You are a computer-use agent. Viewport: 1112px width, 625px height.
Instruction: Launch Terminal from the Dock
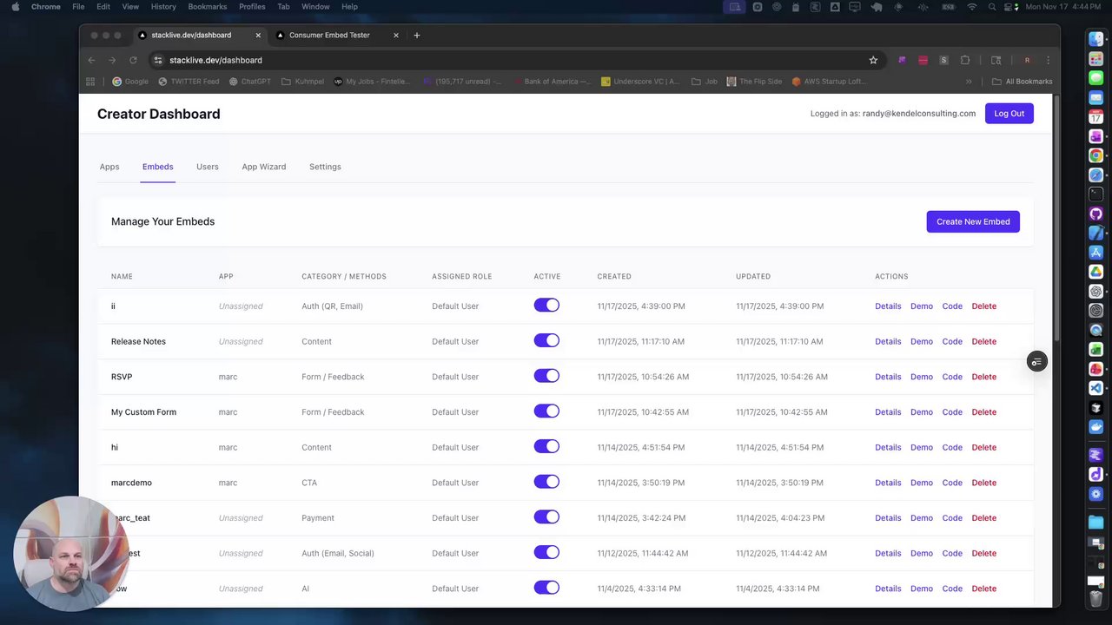[1096, 194]
